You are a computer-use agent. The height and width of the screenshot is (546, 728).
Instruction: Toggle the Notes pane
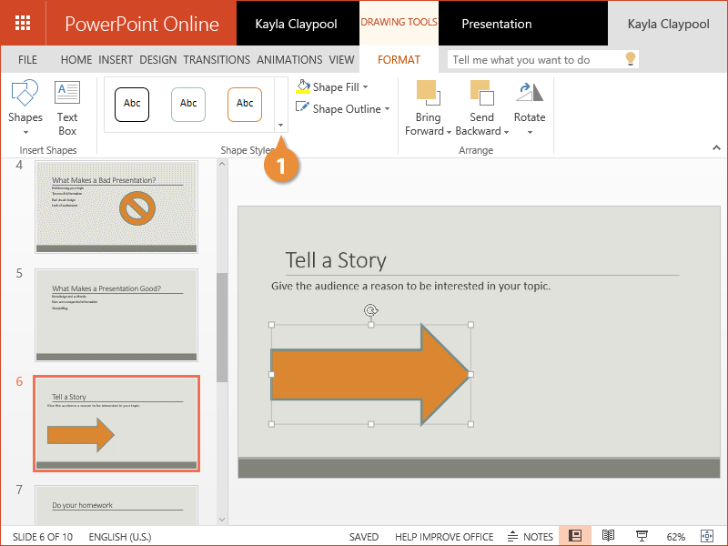point(530,537)
